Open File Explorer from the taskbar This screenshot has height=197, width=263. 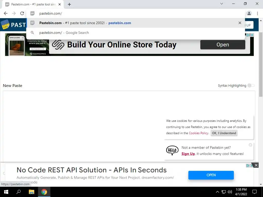(x=31, y=192)
